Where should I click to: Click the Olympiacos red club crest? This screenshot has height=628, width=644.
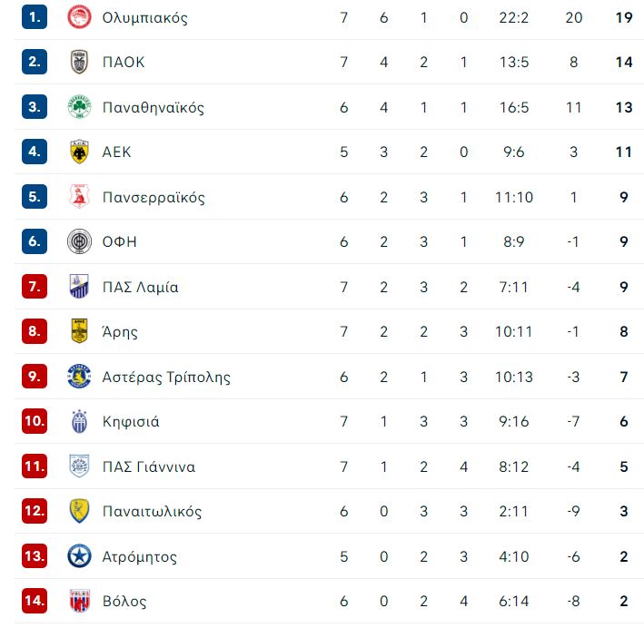coord(79,17)
